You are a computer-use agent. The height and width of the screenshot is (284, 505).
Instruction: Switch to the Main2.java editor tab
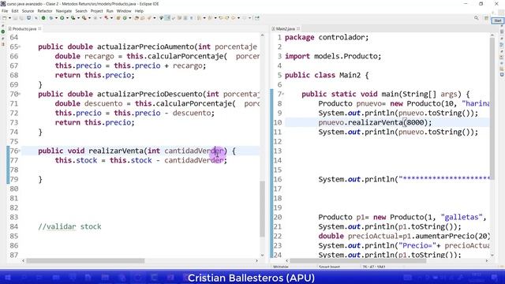click(x=285, y=28)
